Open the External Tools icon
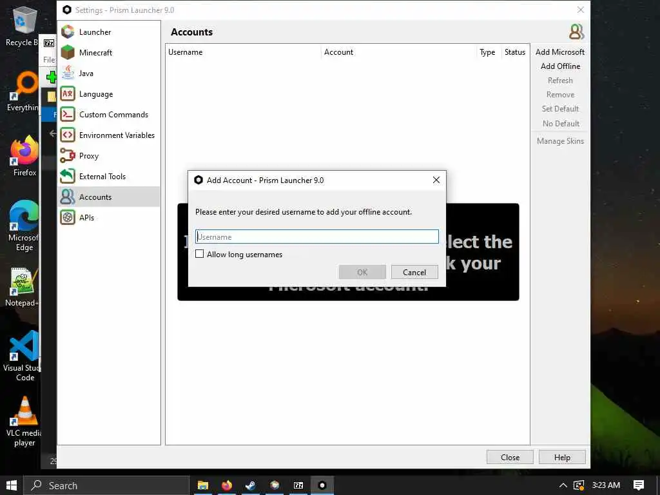This screenshot has width=660, height=495. 67,177
